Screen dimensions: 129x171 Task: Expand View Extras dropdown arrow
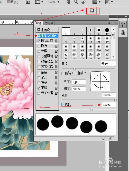click(42, 2)
